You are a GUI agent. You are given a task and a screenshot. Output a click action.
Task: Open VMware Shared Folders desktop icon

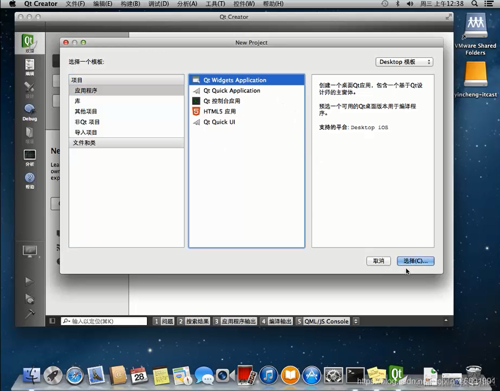click(476, 34)
